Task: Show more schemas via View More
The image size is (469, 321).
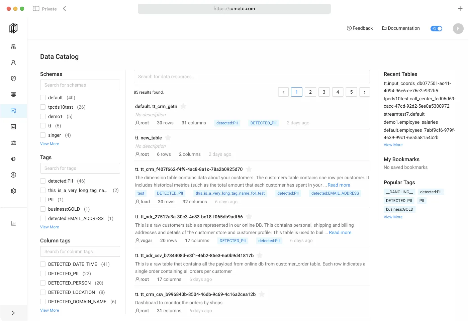Action: click(50, 144)
